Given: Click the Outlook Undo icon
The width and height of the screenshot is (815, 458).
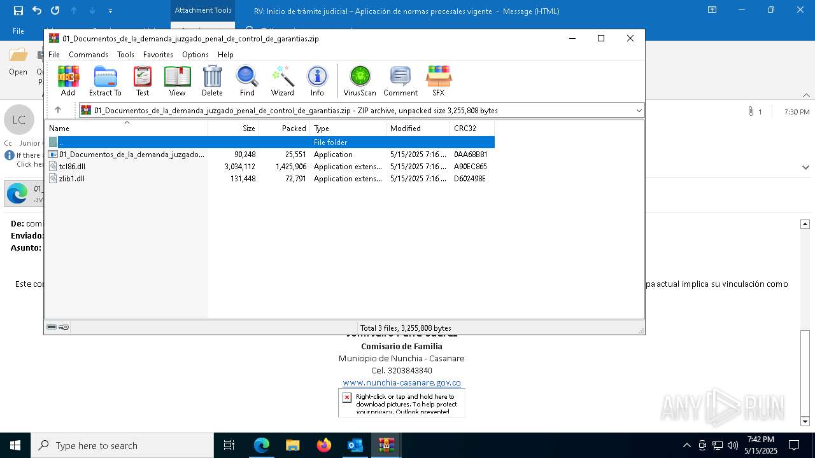Looking at the screenshot, I should [x=37, y=11].
